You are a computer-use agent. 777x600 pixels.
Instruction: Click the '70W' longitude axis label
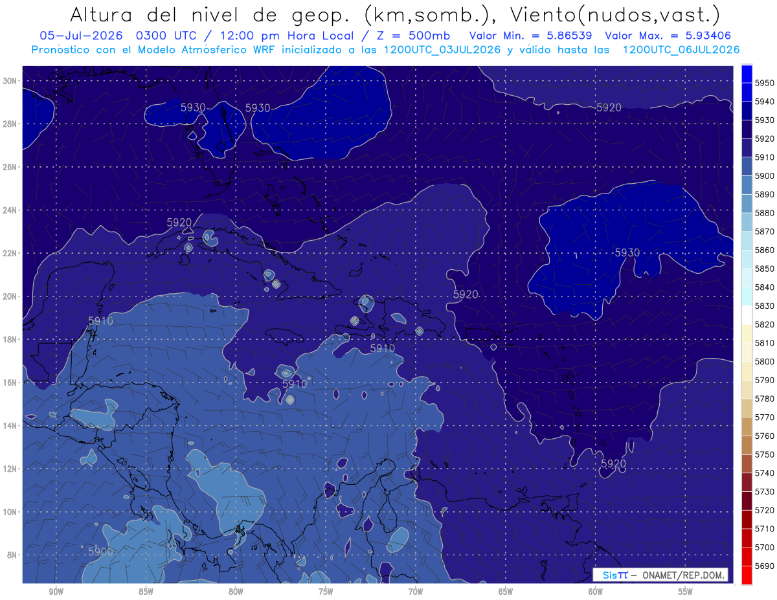point(416,592)
